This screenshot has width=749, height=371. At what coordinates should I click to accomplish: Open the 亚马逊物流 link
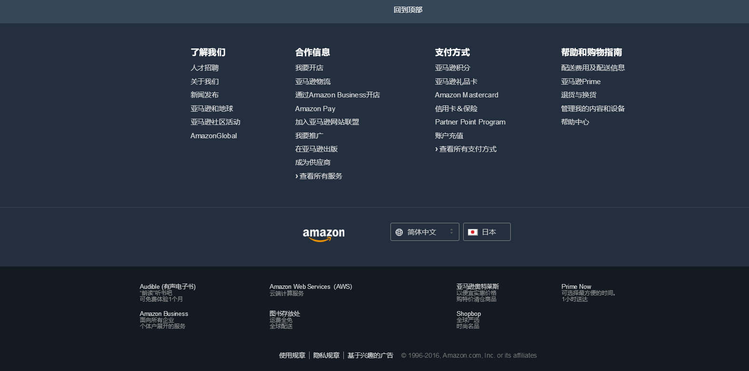point(313,82)
